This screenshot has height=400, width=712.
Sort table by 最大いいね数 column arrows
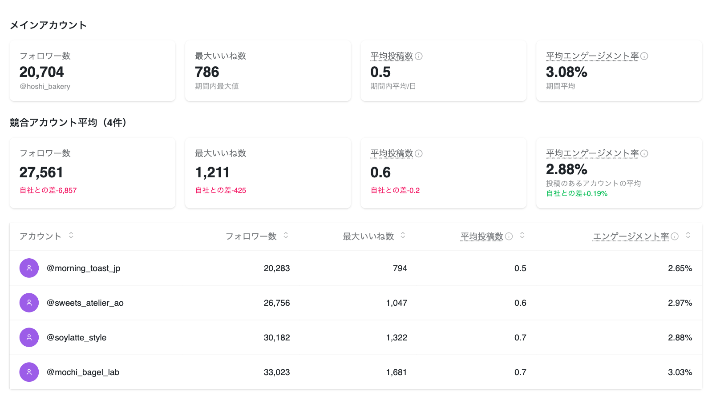coord(403,235)
